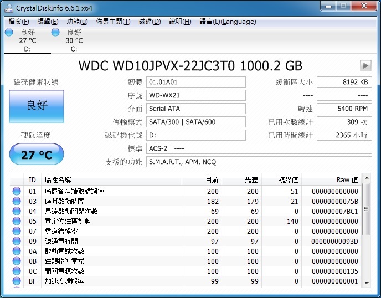This screenshot has width=381, height=298.
Task: Click the blue status dot for attribute 04
Action: tap(17, 211)
